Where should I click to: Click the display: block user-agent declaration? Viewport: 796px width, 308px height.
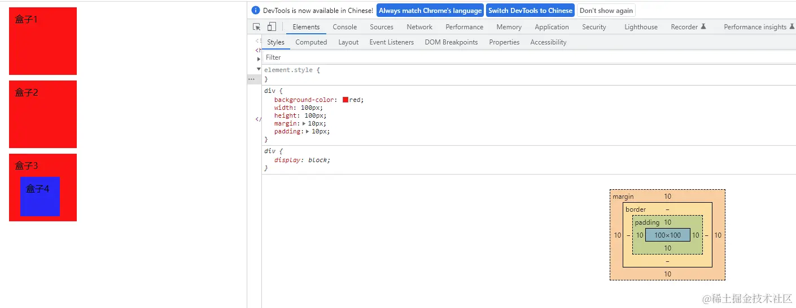[x=302, y=160]
